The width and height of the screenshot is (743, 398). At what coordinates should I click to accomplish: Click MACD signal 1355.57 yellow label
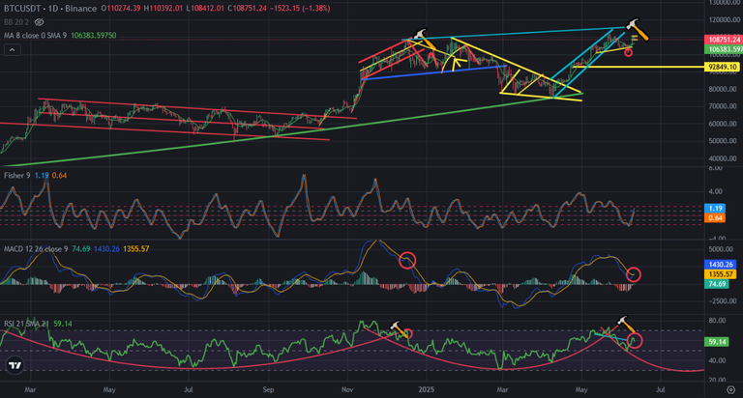pos(721,274)
